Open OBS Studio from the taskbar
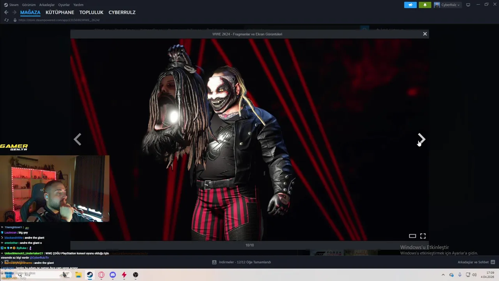Viewport: 499px width, 281px height. 135,275
